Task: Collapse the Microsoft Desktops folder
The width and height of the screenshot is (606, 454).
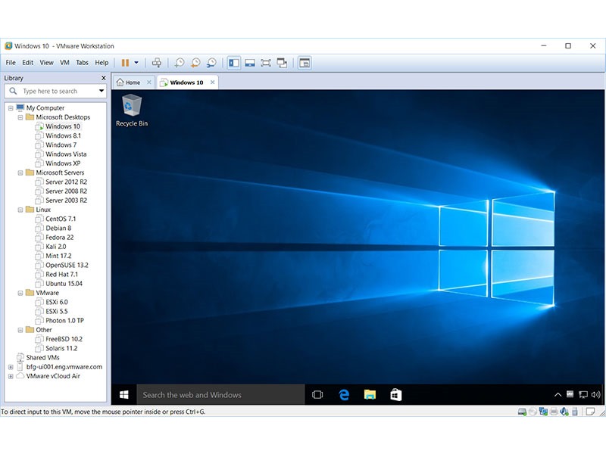Action: 20,117
